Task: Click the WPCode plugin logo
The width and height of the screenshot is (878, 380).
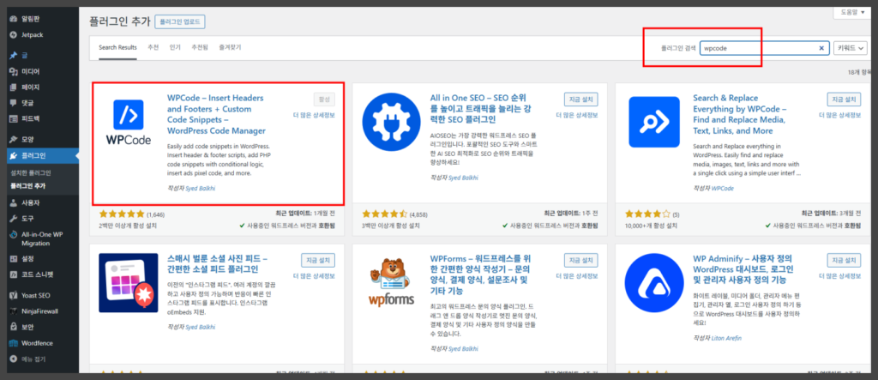Action: pyautogui.click(x=129, y=122)
